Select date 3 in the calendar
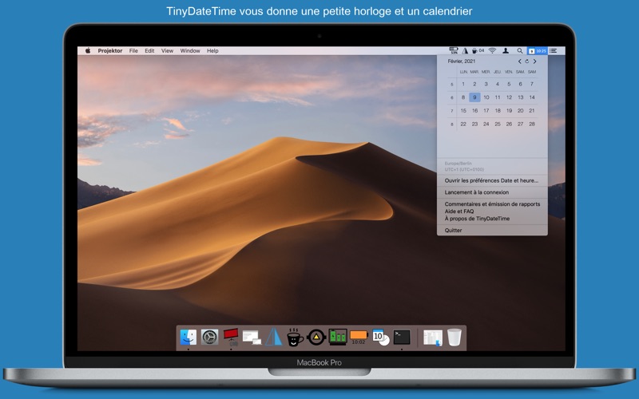 point(486,84)
